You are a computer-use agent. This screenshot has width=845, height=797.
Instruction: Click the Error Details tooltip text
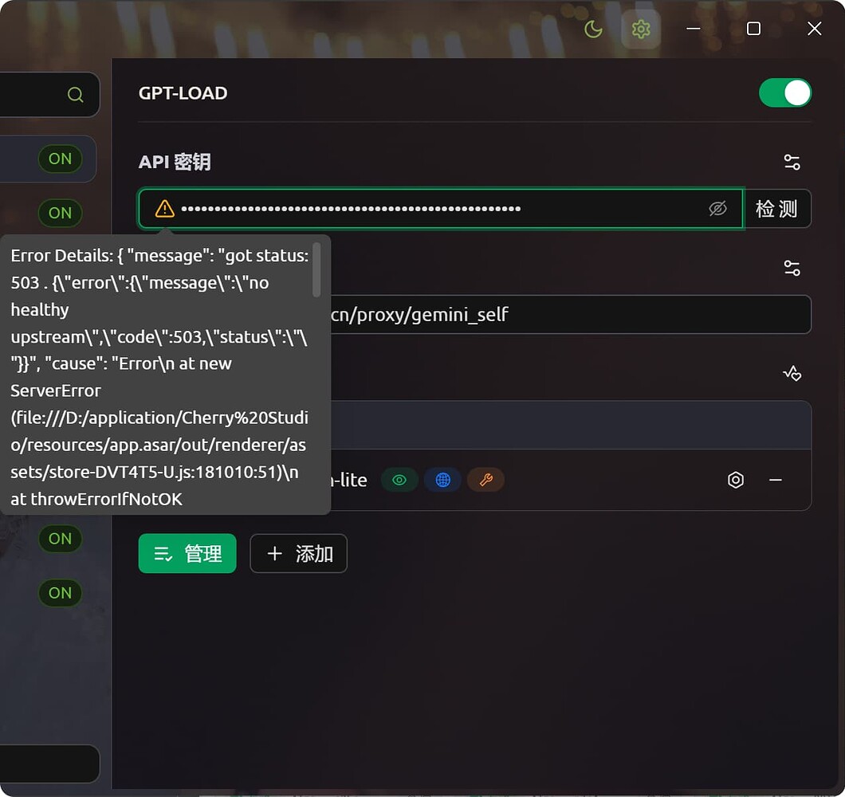(159, 377)
